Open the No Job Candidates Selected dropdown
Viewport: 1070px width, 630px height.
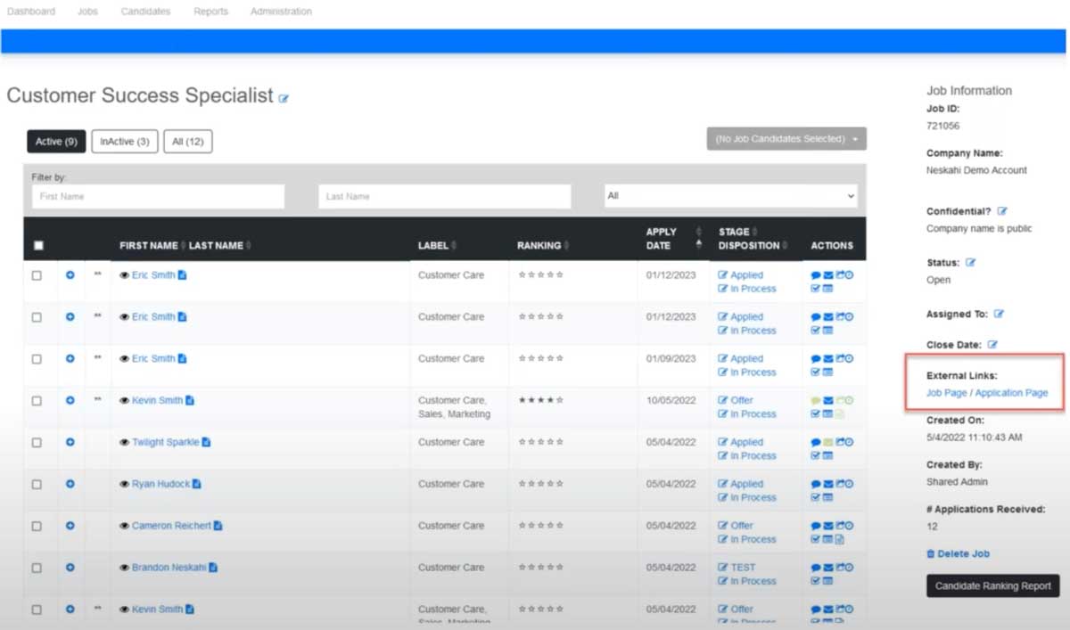pyautogui.click(x=785, y=138)
